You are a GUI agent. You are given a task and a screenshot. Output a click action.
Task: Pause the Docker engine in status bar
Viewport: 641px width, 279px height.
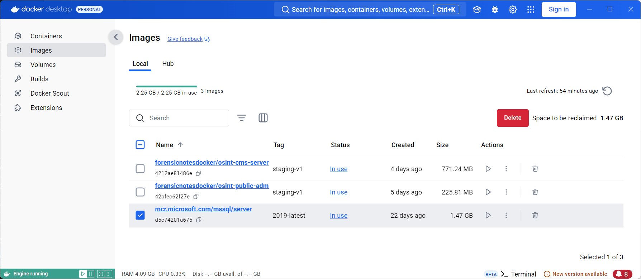[x=91, y=274]
